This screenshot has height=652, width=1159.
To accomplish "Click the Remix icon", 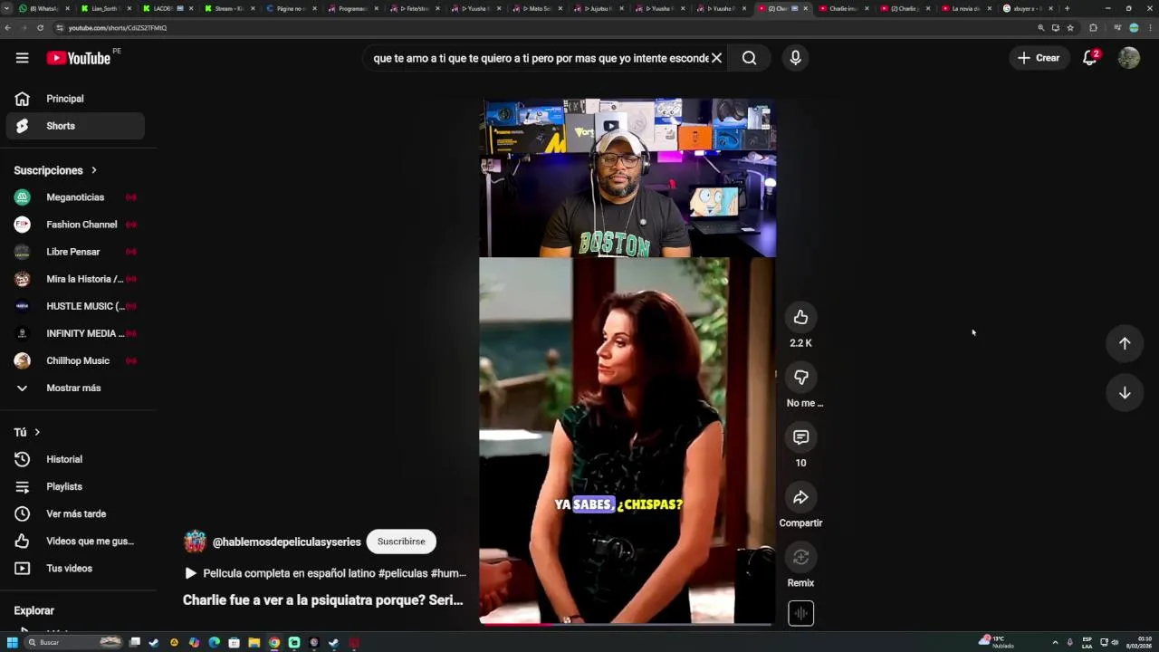I will (x=800, y=557).
